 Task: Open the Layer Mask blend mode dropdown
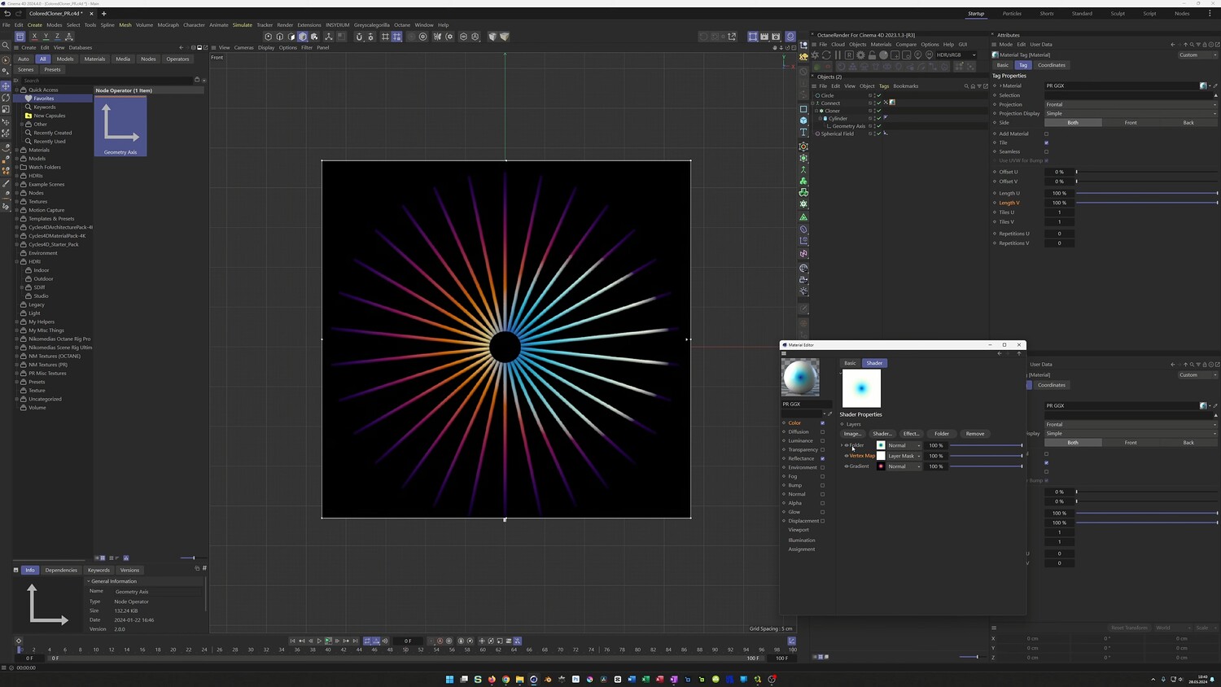point(904,456)
